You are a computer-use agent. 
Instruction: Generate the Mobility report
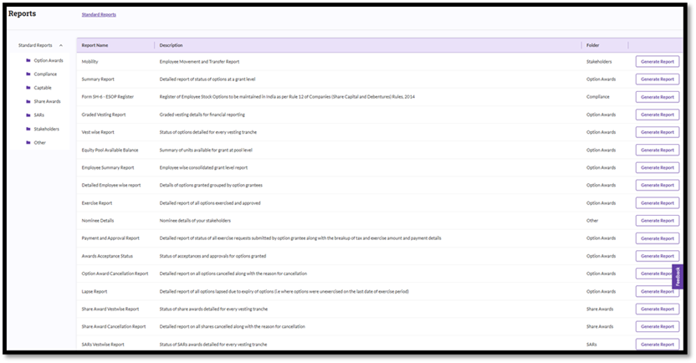pos(658,62)
